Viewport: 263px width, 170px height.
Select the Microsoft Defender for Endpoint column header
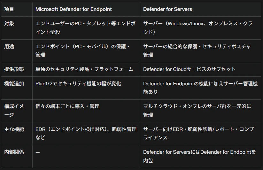[x=86, y=9]
